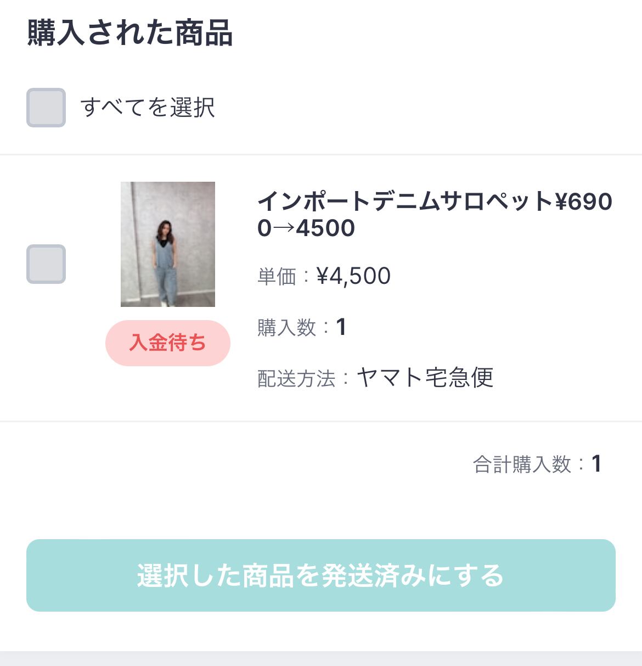The image size is (642, 666).
Task: Click the ¥6900 price in product title
Action: click(x=584, y=202)
